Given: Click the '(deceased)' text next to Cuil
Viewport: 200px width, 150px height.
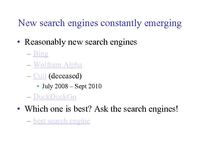Looking at the screenshot, I should click(x=66, y=76).
